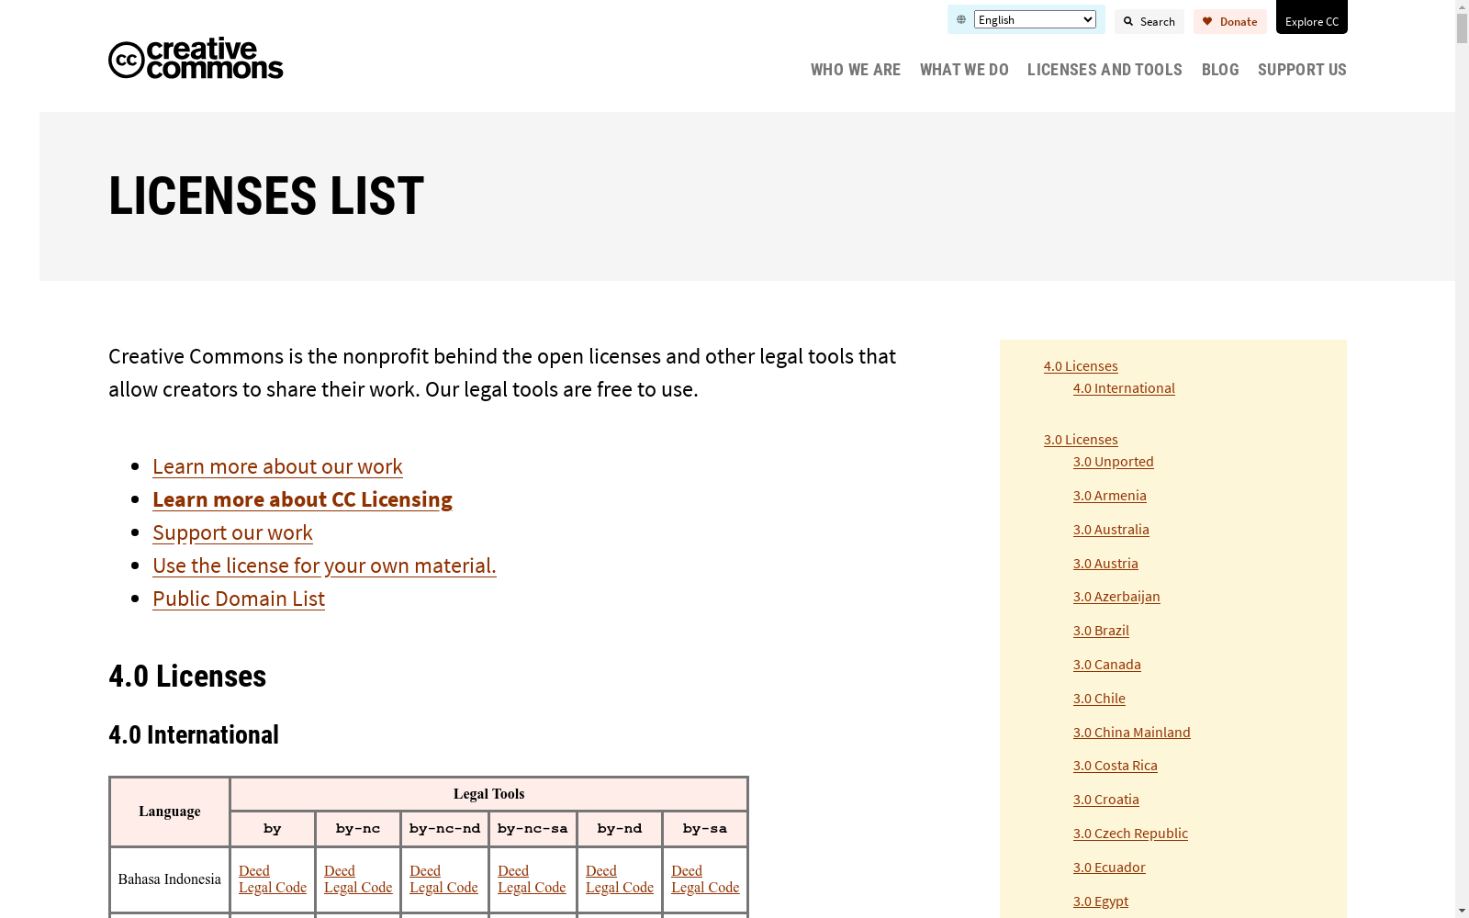Click the 4.0 International section heading
This screenshot has width=1469, height=918.
[194, 734]
